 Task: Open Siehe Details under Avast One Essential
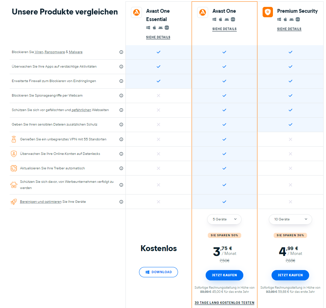(x=158, y=37)
